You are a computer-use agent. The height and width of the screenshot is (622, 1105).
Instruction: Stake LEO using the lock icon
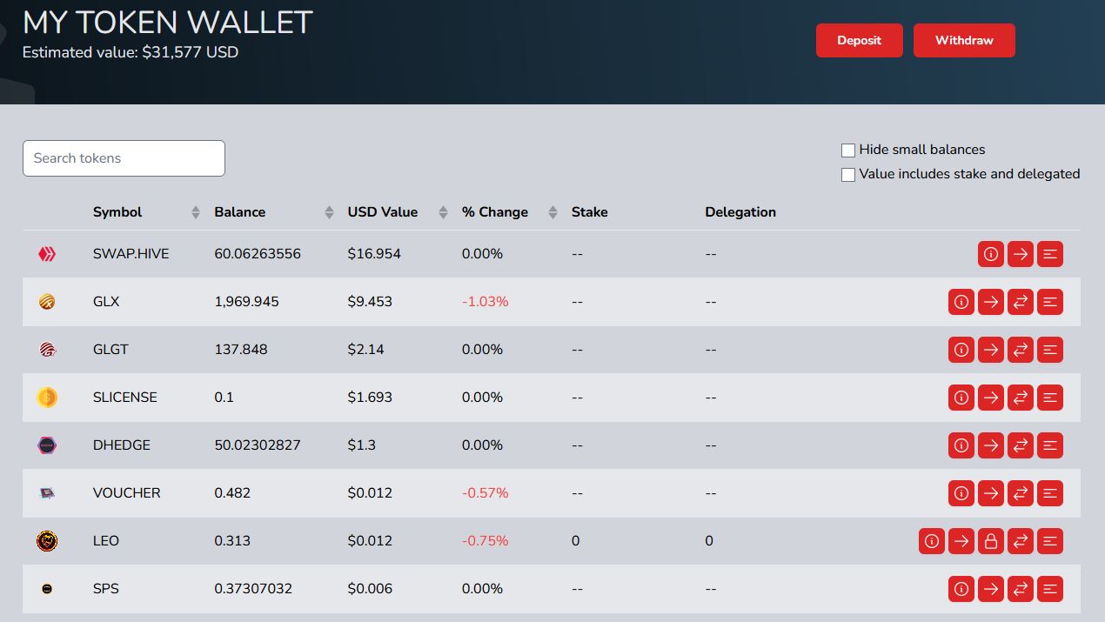click(991, 541)
